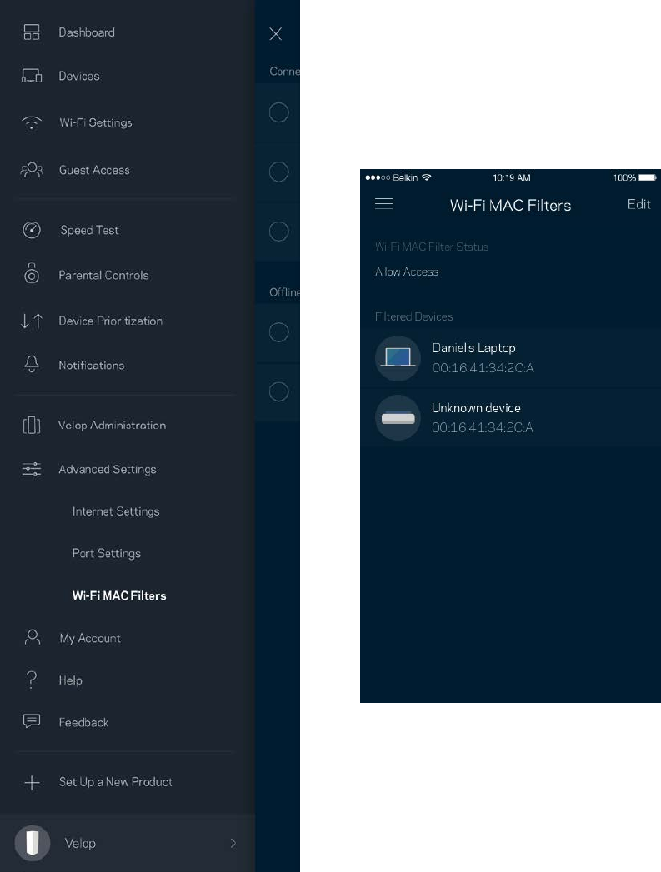Screen dimensions: 661x872
Task: Click the Guest Access people icon
Action: point(32,170)
